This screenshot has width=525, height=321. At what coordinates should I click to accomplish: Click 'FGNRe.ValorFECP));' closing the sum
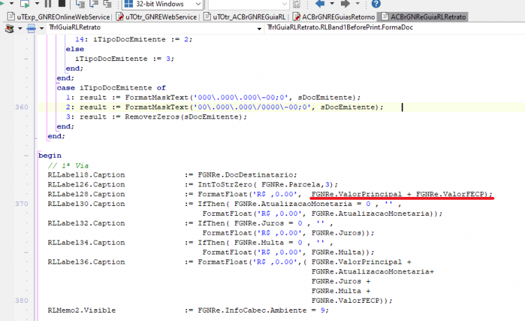(351, 301)
